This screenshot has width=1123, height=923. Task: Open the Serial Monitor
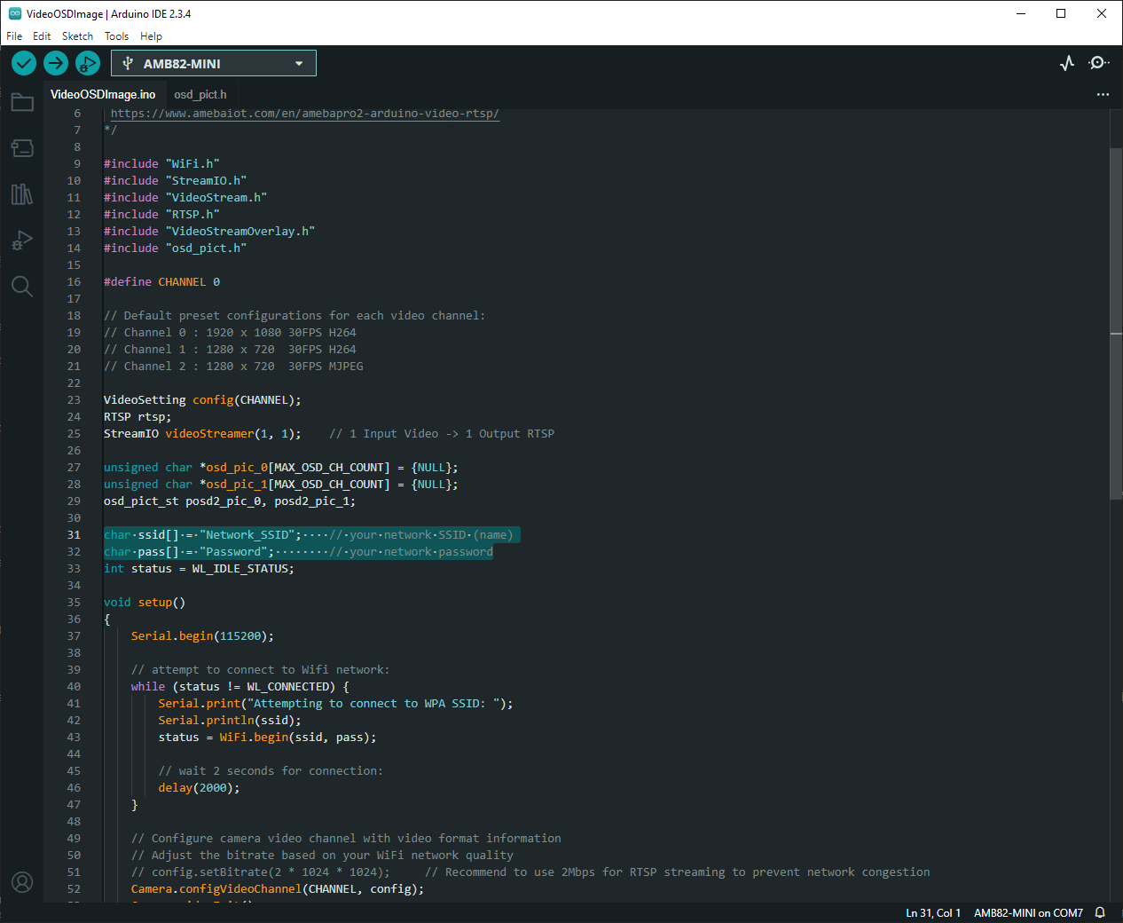[x=1099, y=63]
